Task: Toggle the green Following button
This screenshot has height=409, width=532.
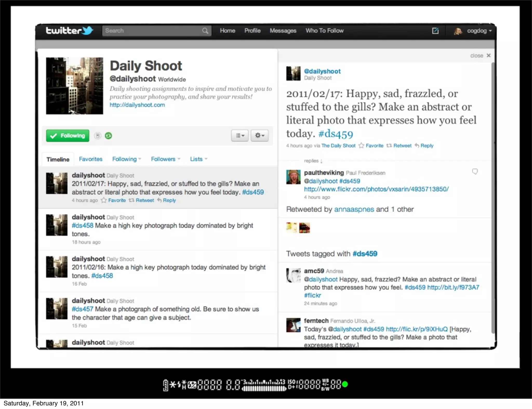Action: [x=68, y=136]
